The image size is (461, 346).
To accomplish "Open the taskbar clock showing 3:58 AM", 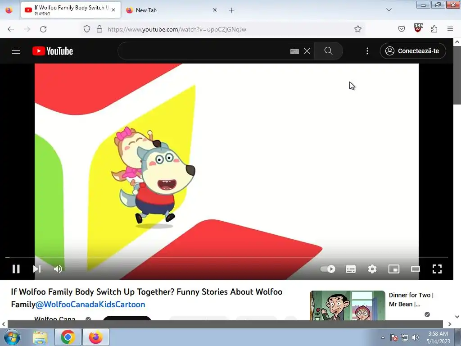I will point(438,337).
